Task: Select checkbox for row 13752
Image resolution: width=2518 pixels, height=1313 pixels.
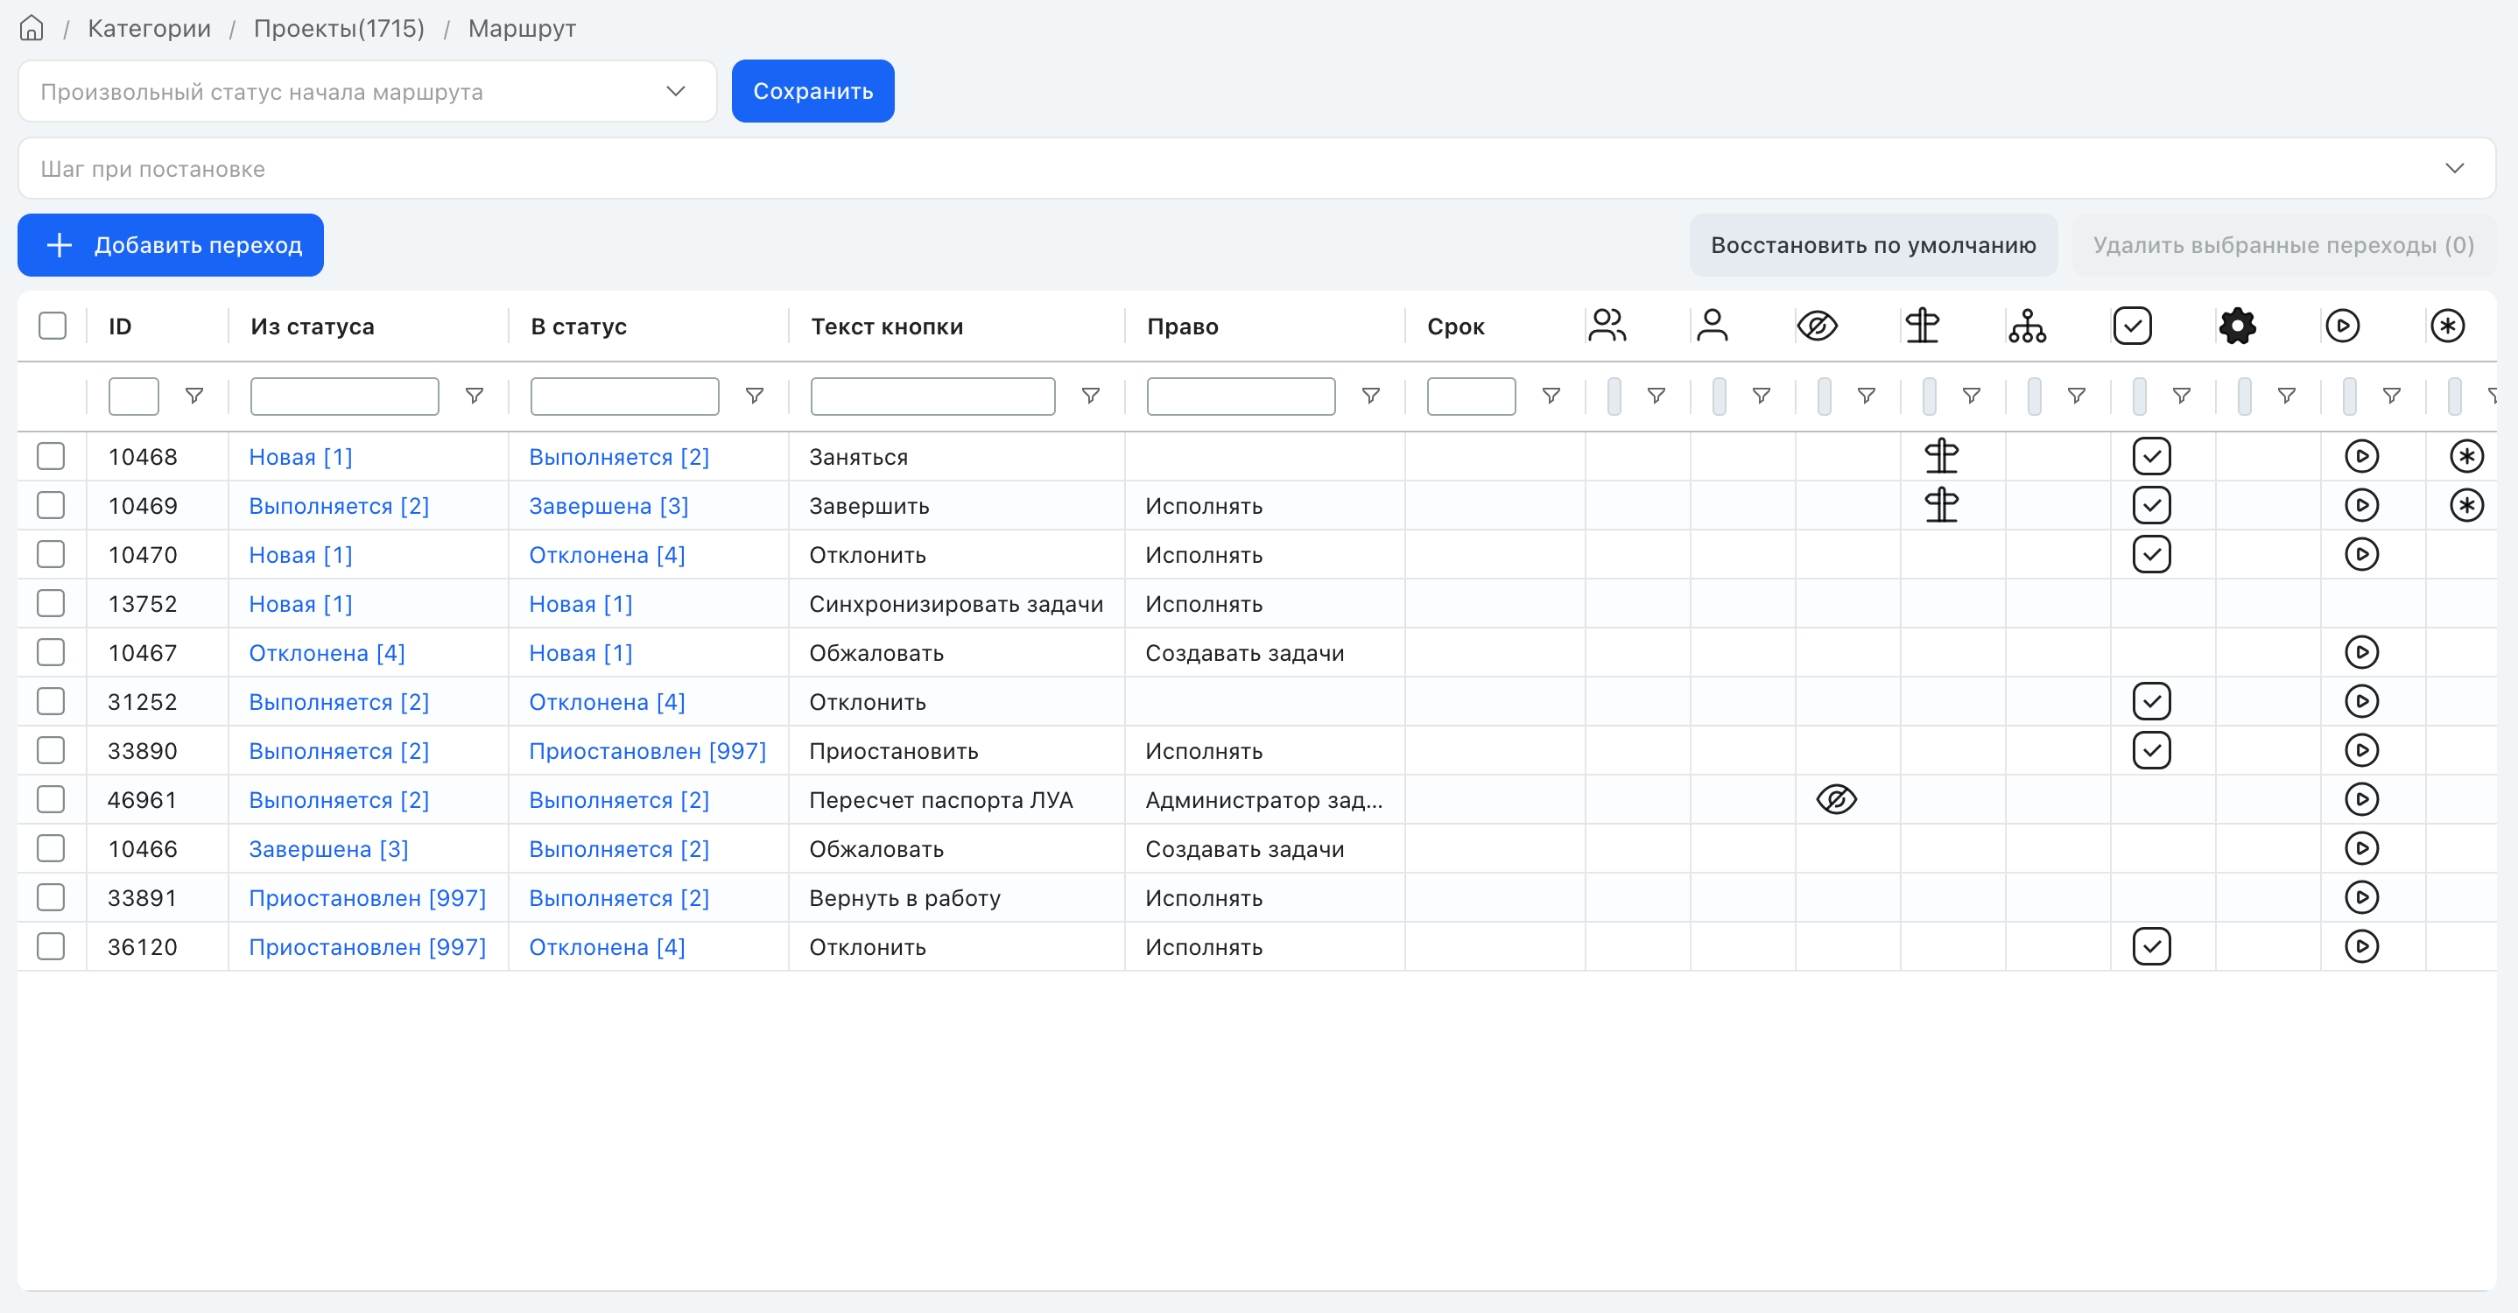Action: [51, 604]
